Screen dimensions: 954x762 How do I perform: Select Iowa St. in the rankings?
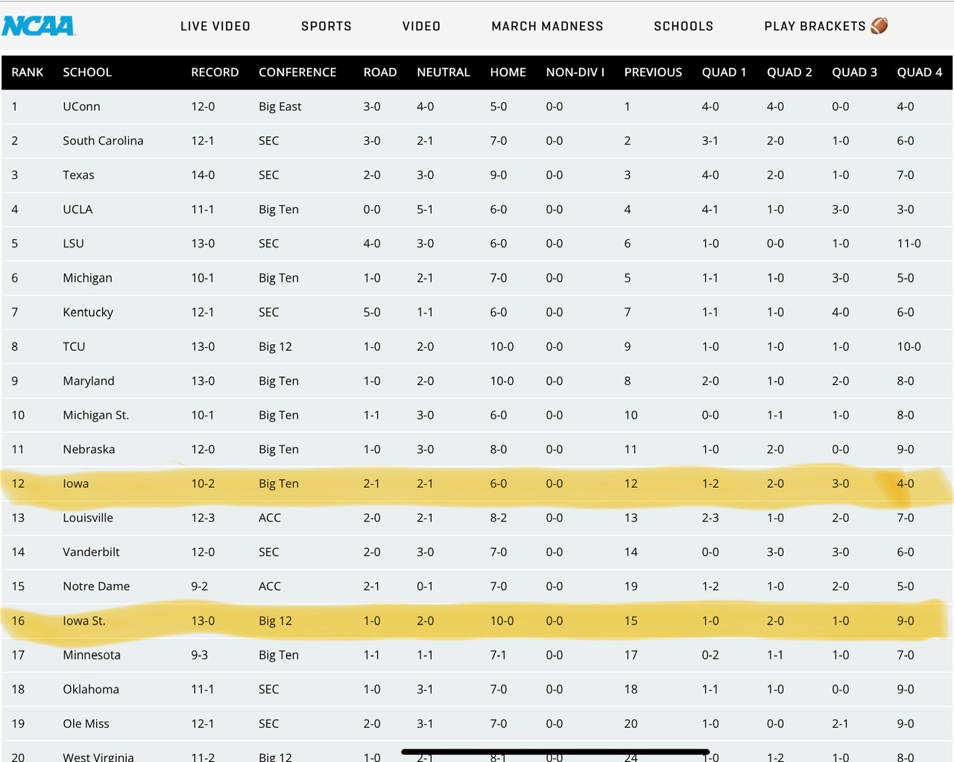[84, 620]
